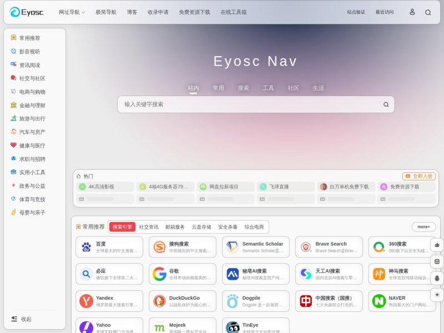Switch to 搜索引擎 category tab
444x333 pixels.
122,227
